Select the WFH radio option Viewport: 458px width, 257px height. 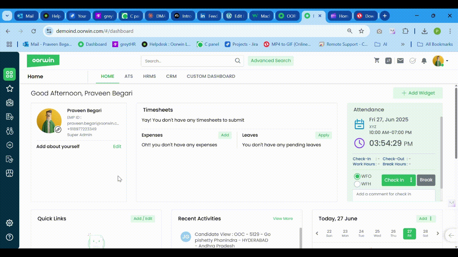coord(357,184)
